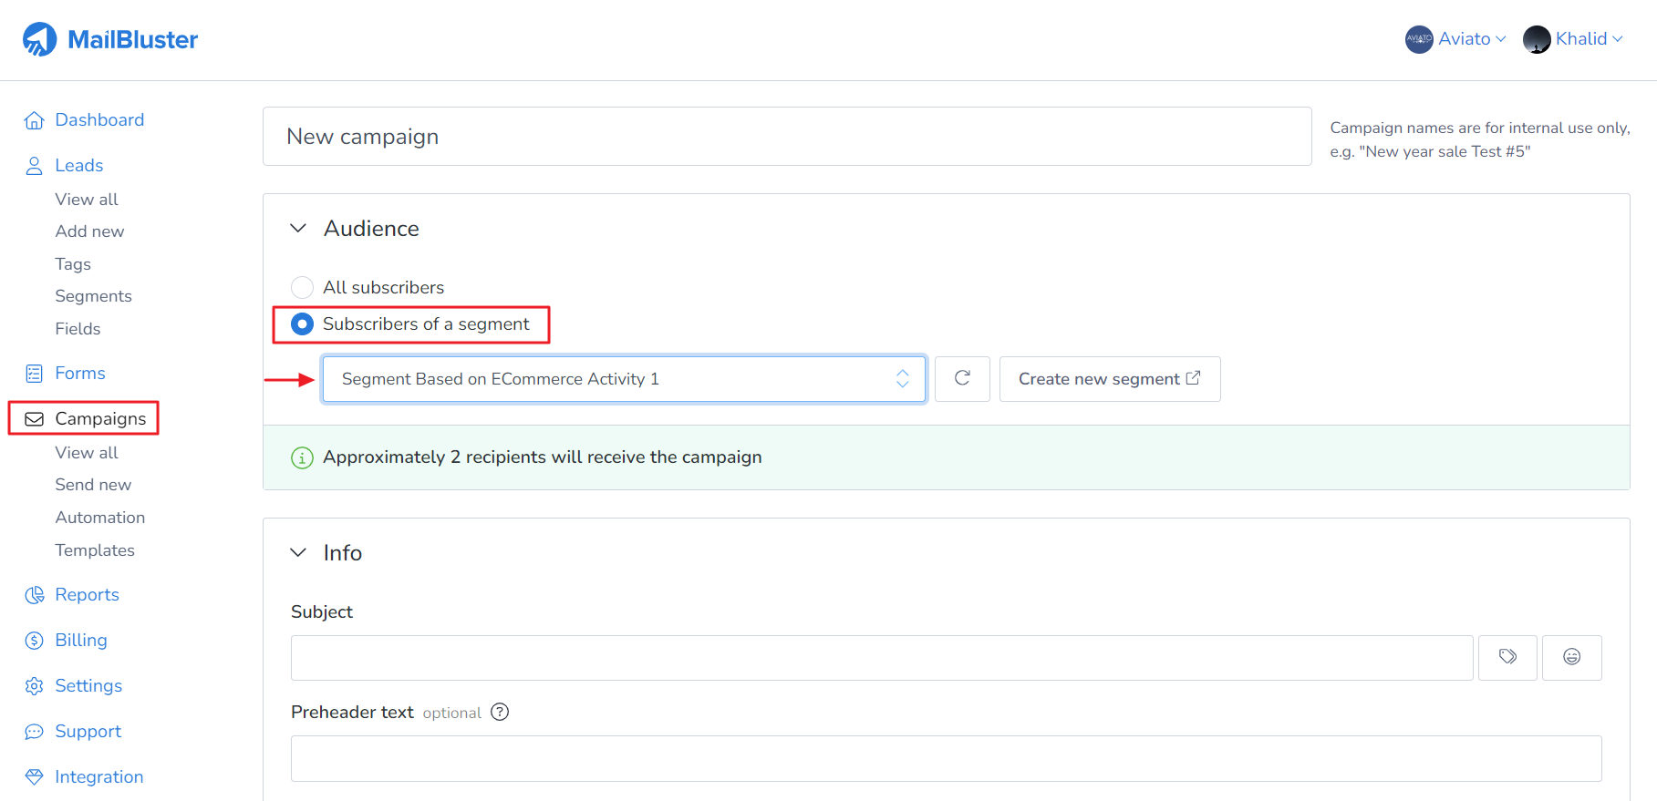Open the Campaigns menu item

(100, 419)
